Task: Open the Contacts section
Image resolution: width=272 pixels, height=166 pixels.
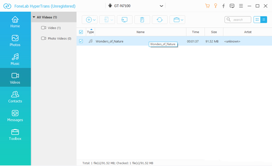Action: [x=15, y=97]
